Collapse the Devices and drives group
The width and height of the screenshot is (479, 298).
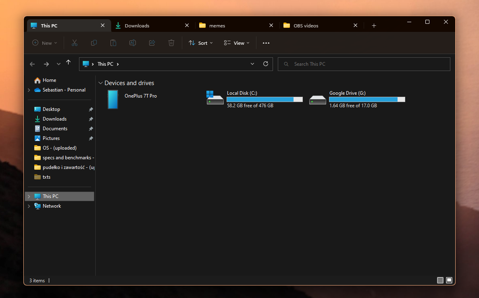point(100,83)
